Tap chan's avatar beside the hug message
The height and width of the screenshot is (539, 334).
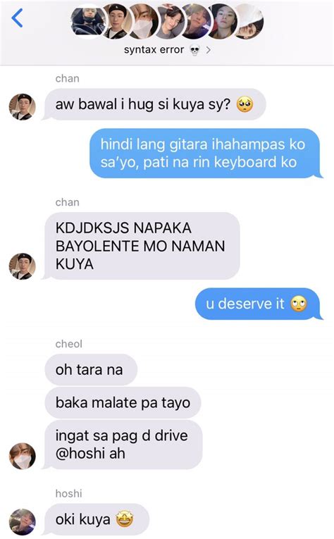23,107
